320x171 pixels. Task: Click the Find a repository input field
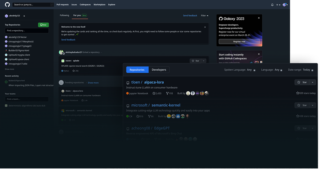click(27, 31)
